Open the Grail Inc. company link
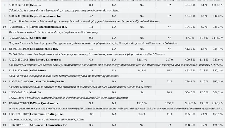228x128 pixels. [36, 92]
